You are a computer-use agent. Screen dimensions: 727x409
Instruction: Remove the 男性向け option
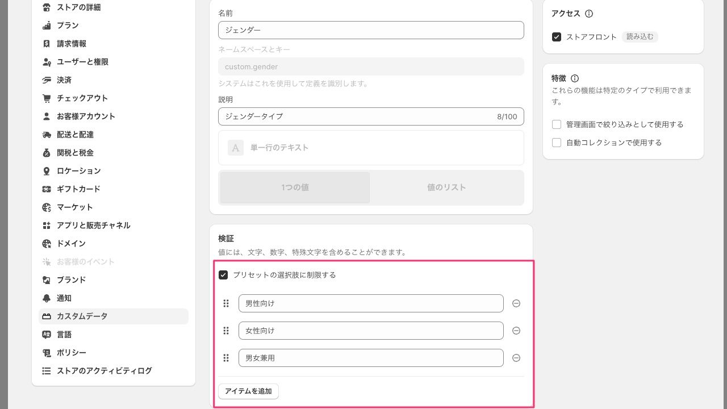[x=516, y=303]
